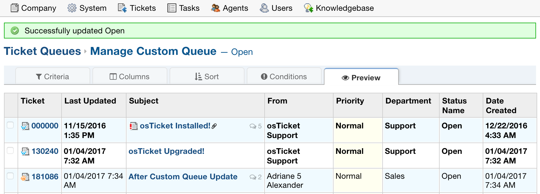
Task: Switch to the Criteria tab
Action: point(53,76)
